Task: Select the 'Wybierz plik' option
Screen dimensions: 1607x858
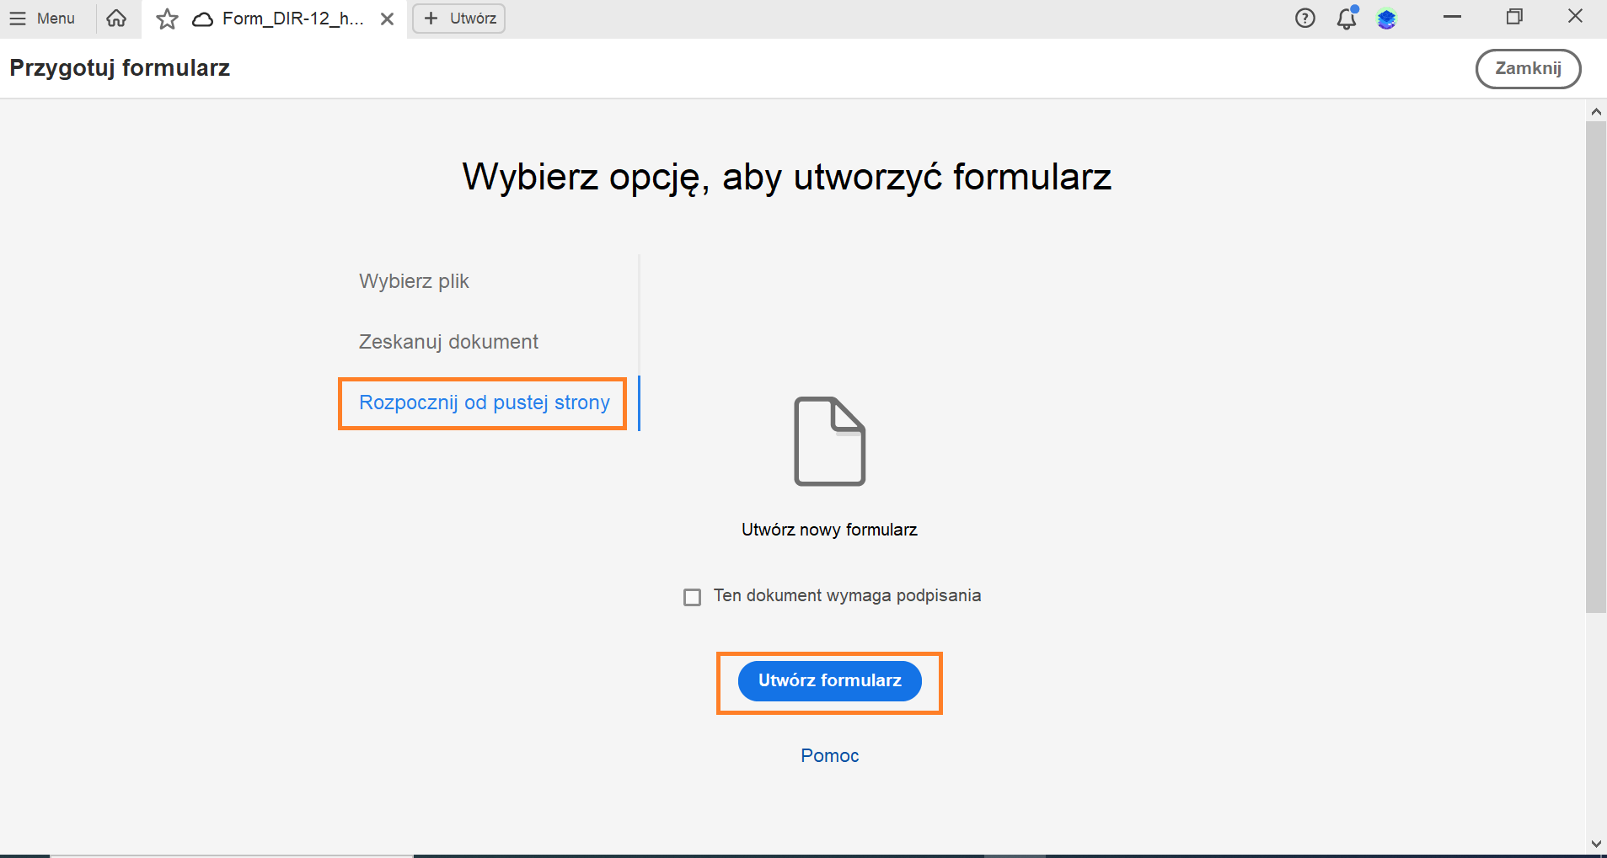Action: 414,281
